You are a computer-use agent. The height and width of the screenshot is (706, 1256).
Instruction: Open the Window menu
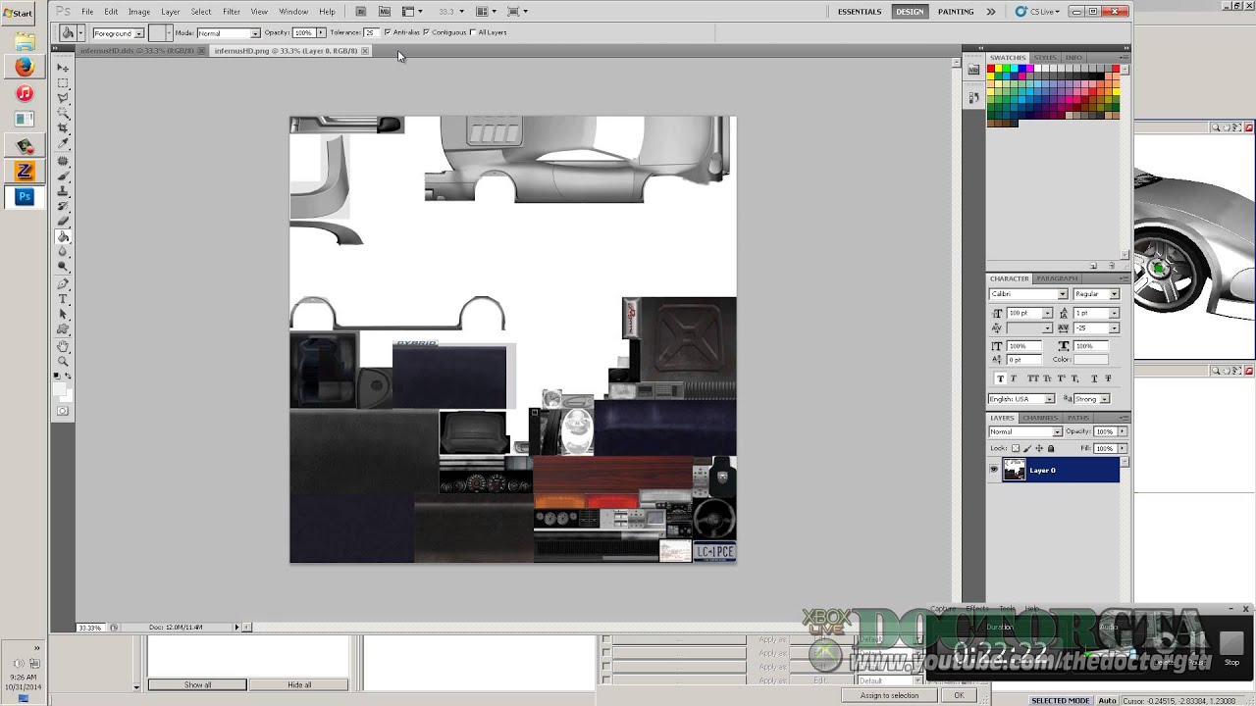pyautogui.click(x=293, y=12)
